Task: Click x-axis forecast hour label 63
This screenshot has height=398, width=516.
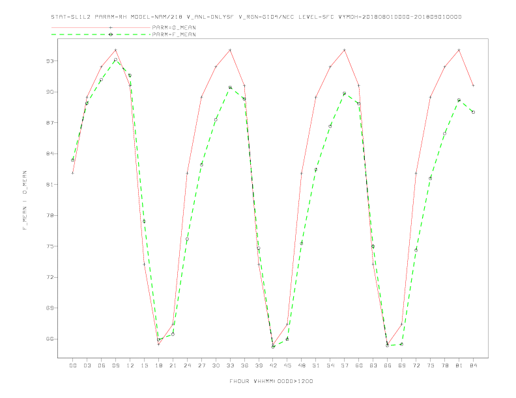Action: (373, 365)
